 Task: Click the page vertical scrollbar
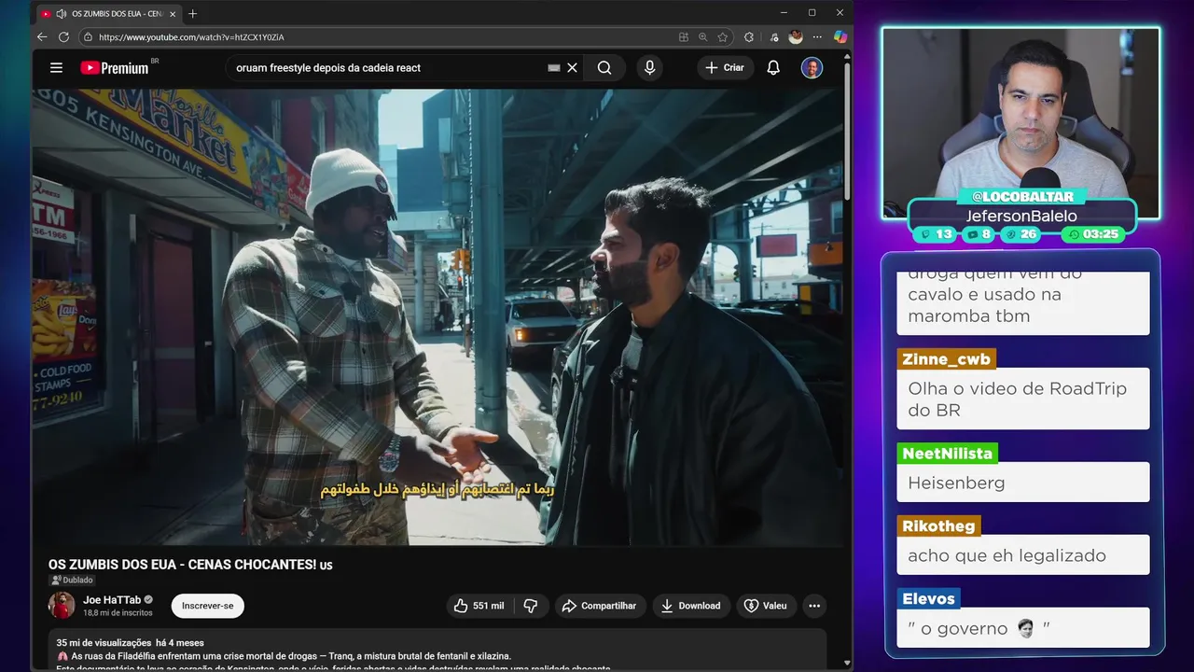pos(847,131)
